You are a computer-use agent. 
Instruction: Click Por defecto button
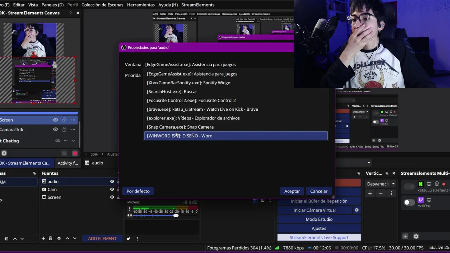point(138,191)
